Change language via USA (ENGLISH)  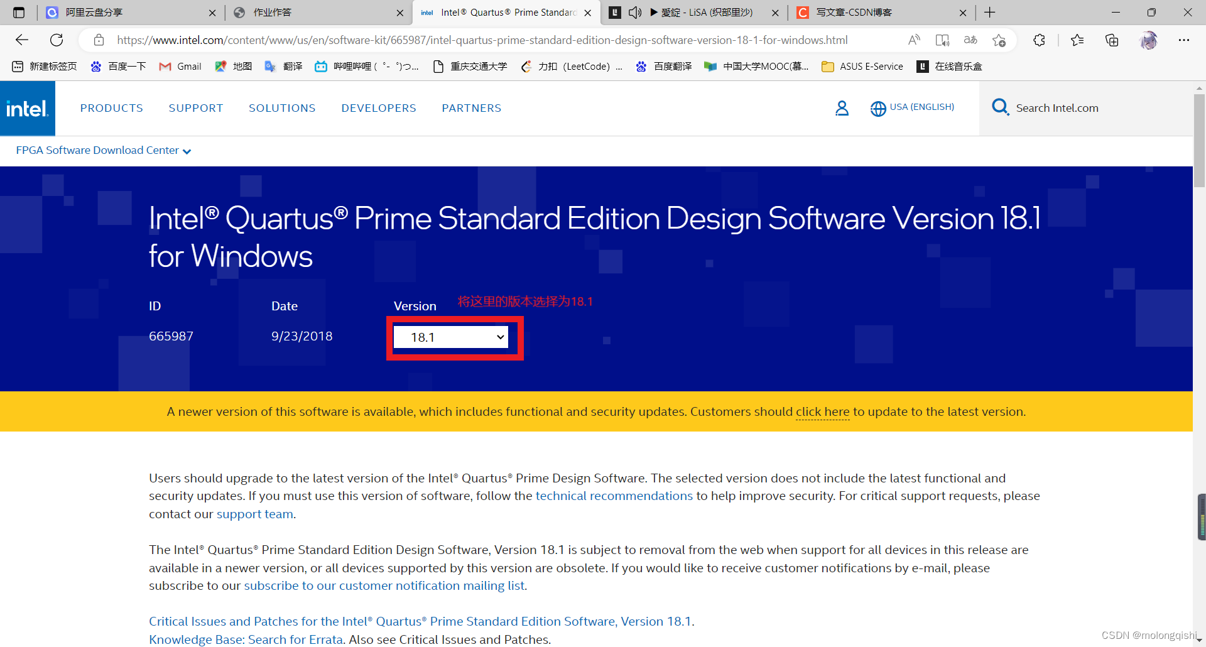[921, 107]
